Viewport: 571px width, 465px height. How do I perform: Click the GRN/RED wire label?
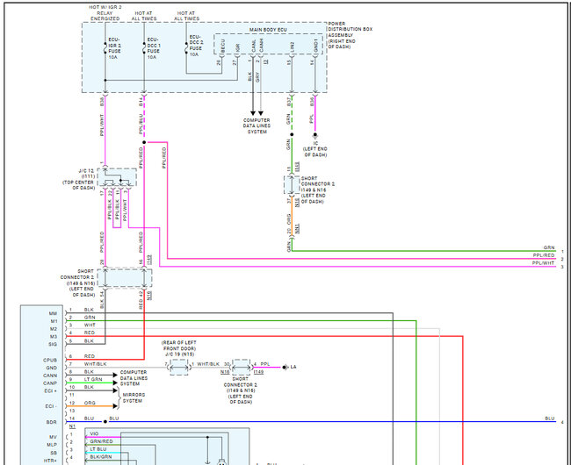[x=101, y=441]
